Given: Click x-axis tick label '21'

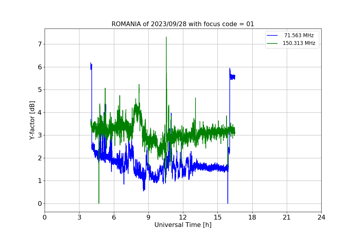Looking at the screenshot, I should (x=287, y=217).
